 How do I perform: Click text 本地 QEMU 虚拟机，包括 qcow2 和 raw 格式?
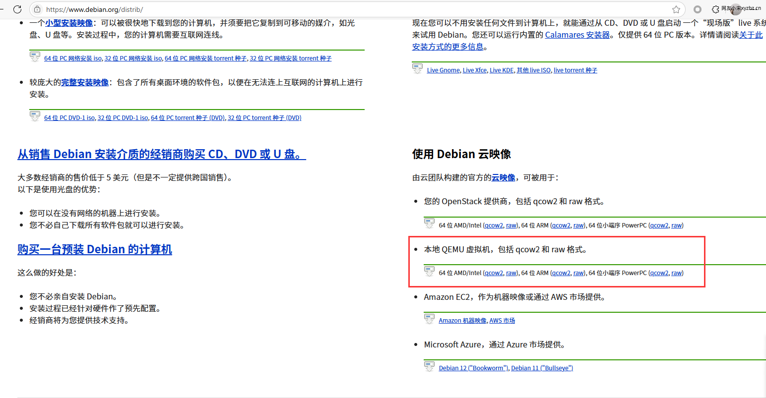(x=506, y=249)
